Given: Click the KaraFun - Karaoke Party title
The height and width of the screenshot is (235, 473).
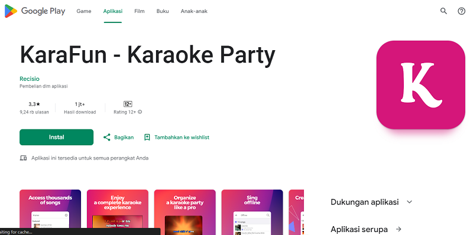Looking at the screenshot, I should click(147, 55).
